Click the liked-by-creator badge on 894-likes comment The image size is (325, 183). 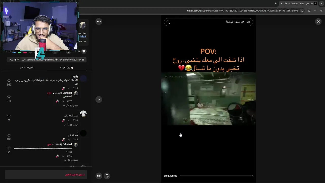tap(64, 140)
